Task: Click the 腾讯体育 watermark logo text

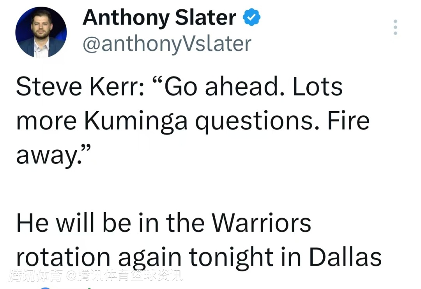Action: [x=36, y=276]
